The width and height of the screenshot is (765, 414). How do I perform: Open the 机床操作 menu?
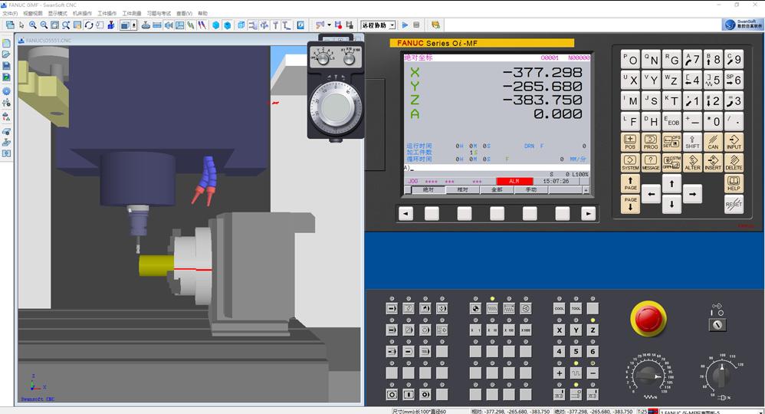click(82, 14)
